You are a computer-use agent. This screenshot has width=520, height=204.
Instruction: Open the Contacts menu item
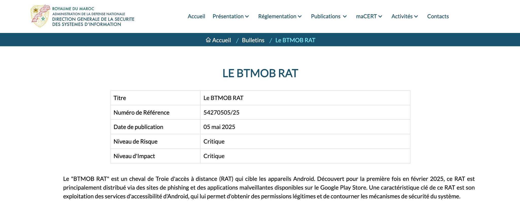[438, 16]
